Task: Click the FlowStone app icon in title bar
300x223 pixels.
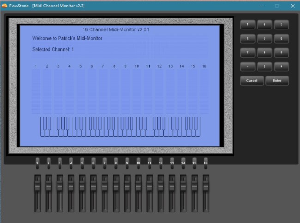Action: tap(5, 6)
